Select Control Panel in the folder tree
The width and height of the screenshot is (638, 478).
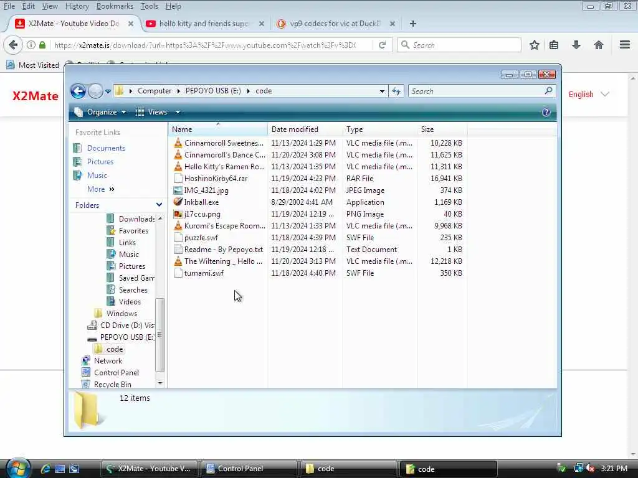(110, 372)
